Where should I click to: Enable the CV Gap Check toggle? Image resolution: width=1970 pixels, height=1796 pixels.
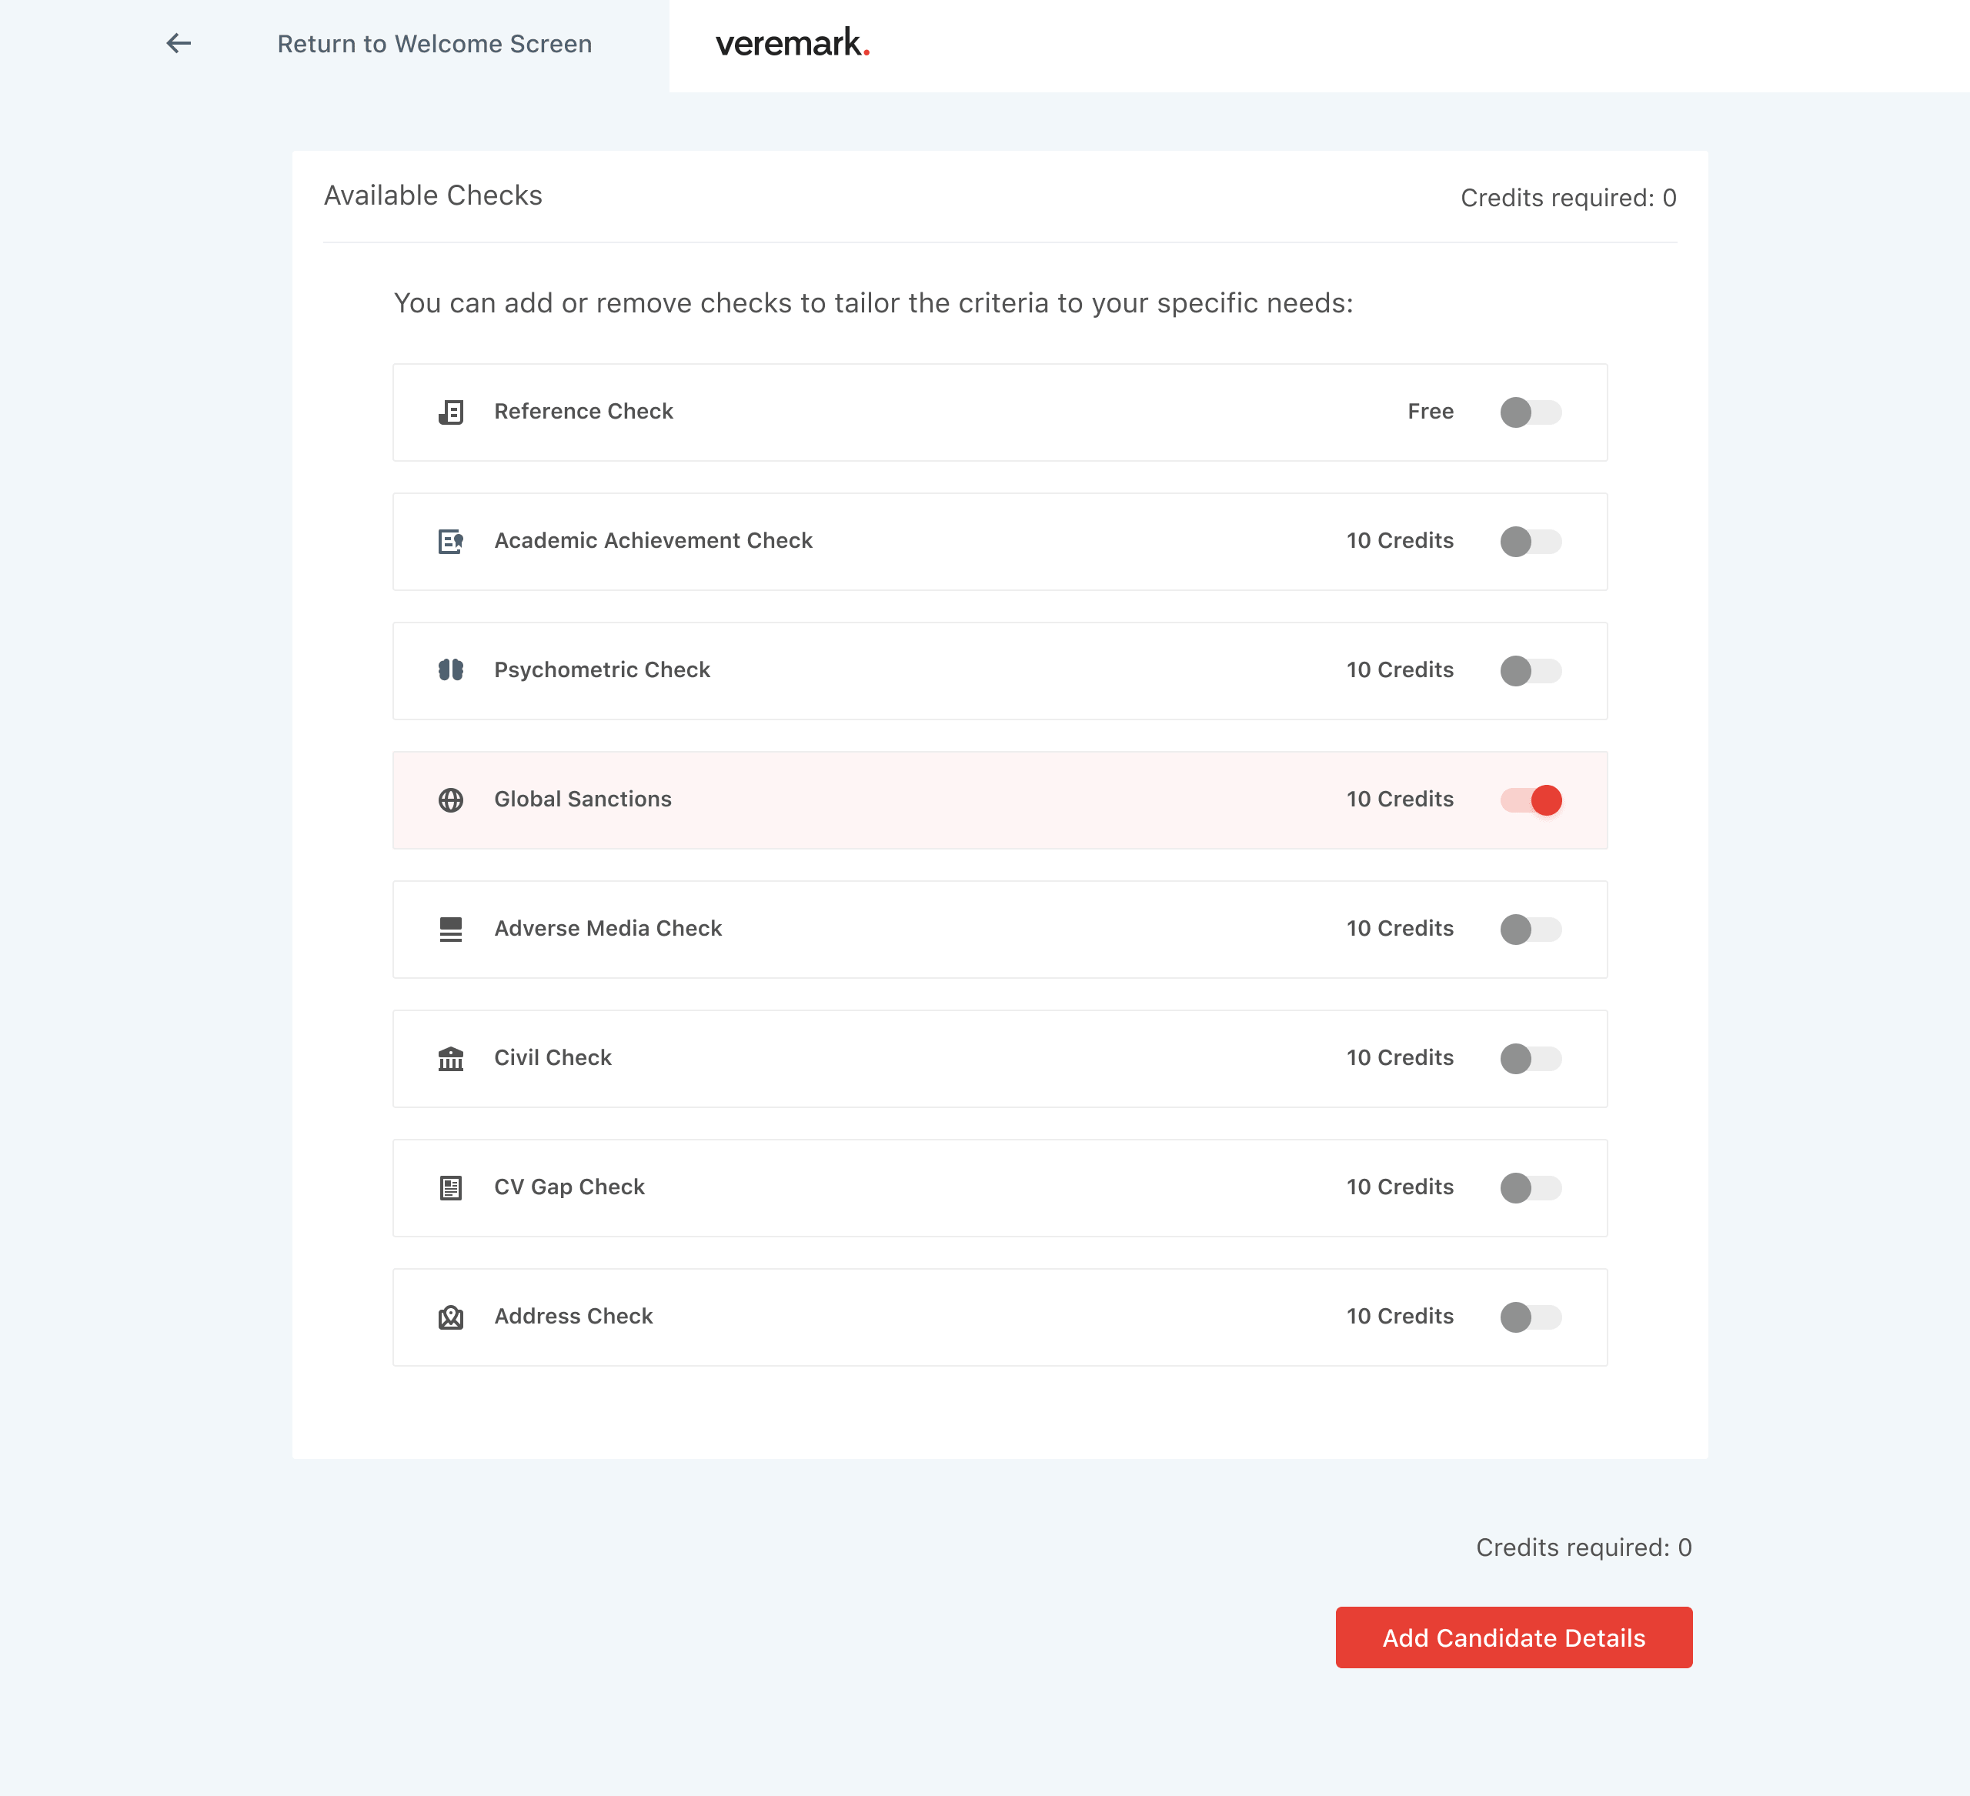(1531, 1187)
